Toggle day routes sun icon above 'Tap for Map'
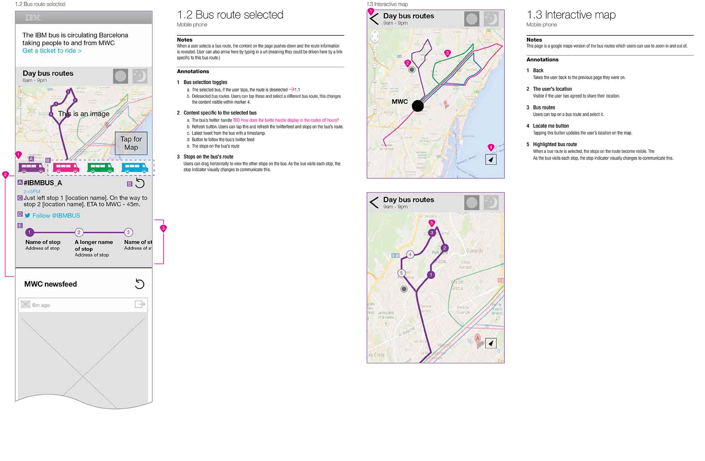 pos(120,76)
